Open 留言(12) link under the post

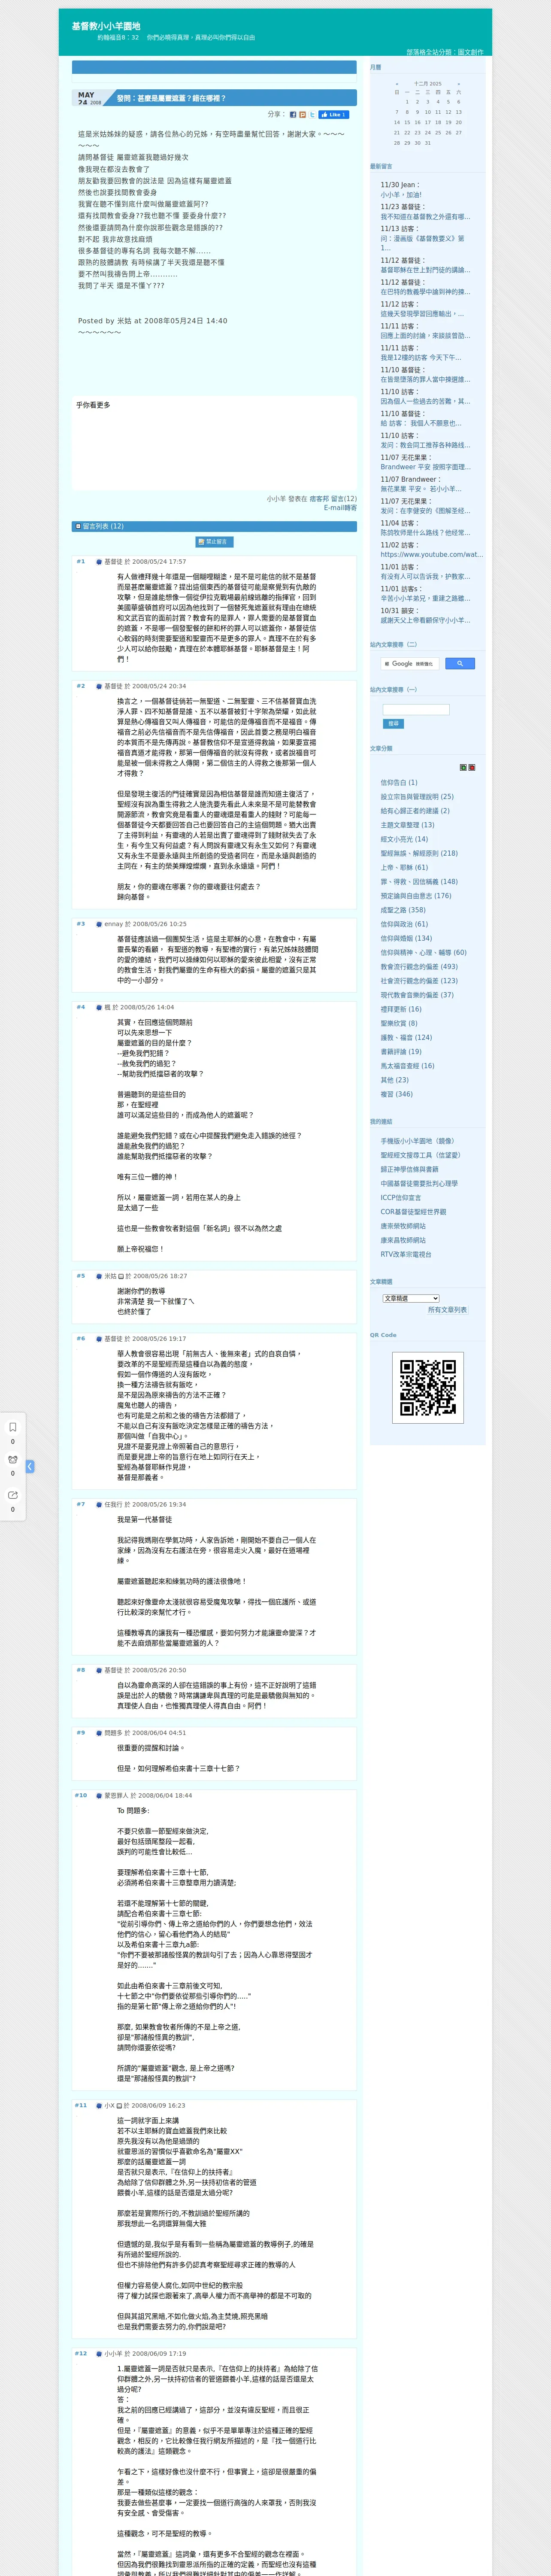coord(344,499)
